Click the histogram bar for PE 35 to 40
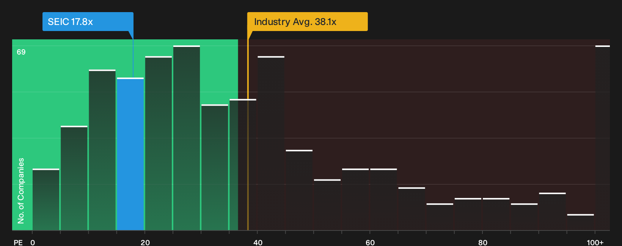The image size is (622, 246). click(243, 165)
